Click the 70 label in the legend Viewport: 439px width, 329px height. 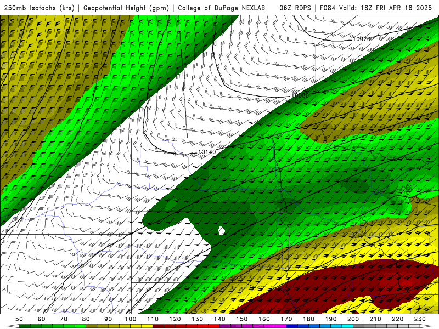click(64, 319)
